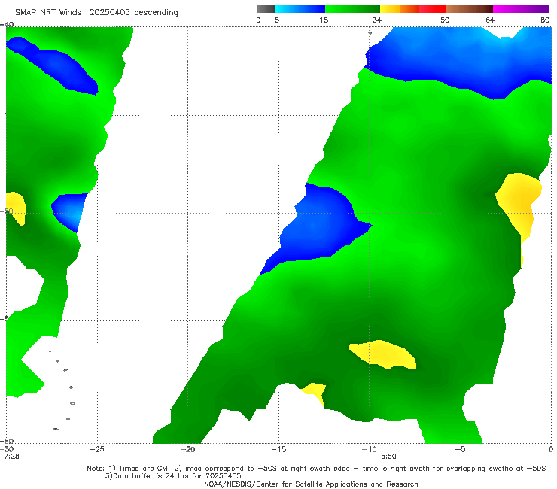Click the '64' colorbar scale label
Viewport: 557px width, 489px height.
point(490,20)
